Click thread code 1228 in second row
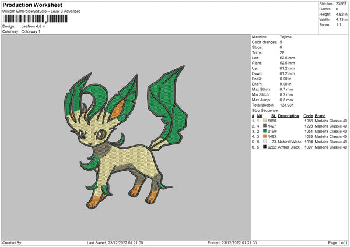Image resolution: width=350 pixels, height=247 pixels. (x=309, y=126)
